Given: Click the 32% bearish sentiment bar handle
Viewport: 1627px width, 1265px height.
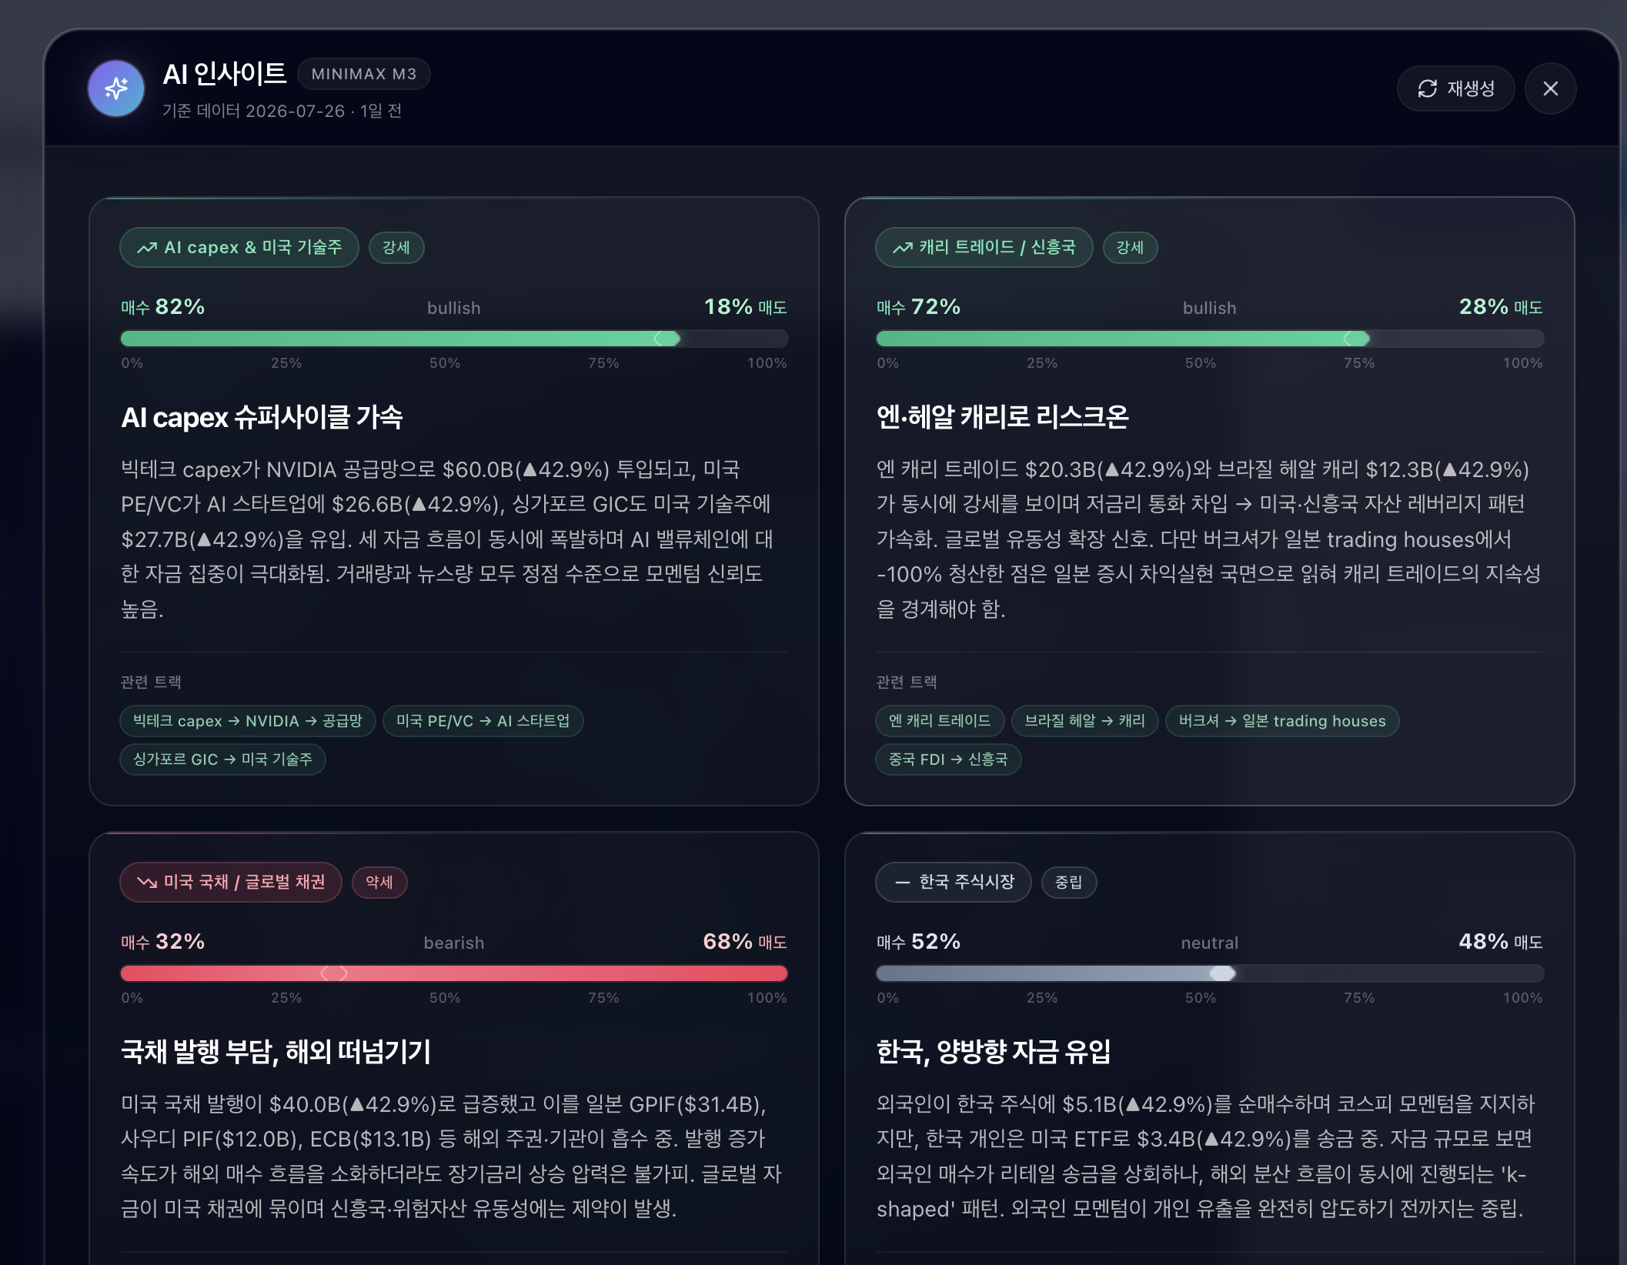Looking at the screenshot, I should pos(334,973).
